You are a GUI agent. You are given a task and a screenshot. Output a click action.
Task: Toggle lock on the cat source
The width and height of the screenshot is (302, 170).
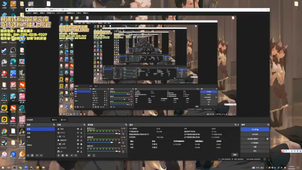point(81,152)
